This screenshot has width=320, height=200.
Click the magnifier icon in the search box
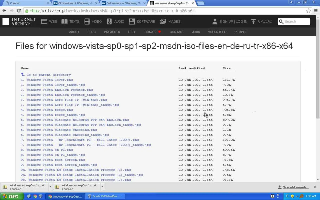281,21
